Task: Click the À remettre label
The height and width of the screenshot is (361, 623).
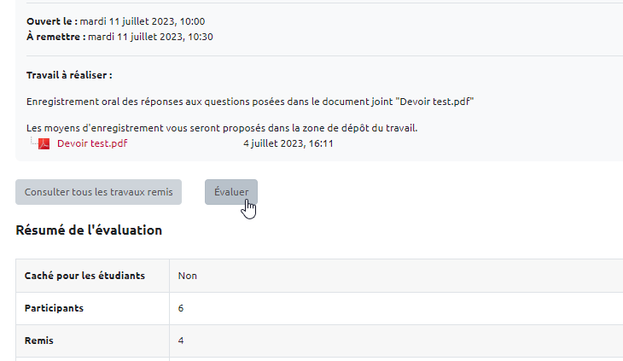Action: (55, 37)
